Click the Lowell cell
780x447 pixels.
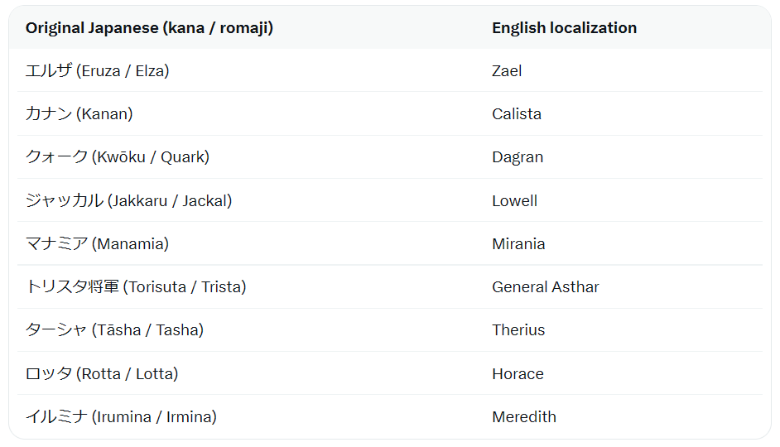pos(514,200)
